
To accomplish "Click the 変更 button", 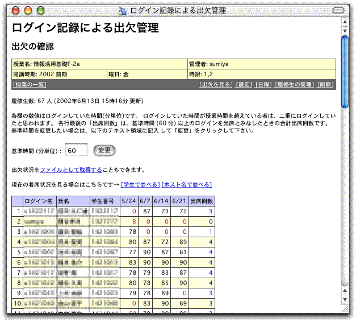I will coord(104,150).
